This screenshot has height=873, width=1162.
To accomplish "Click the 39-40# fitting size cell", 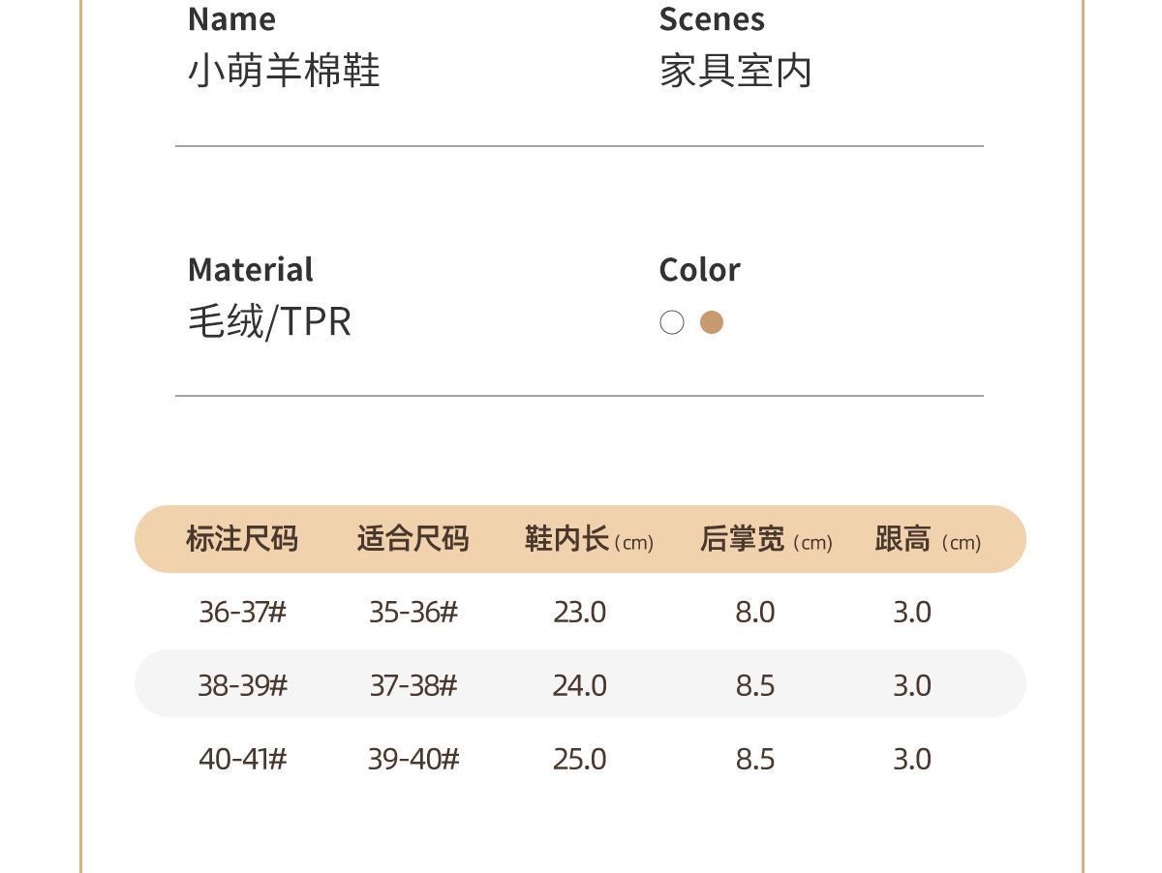I will click(413, 759).
